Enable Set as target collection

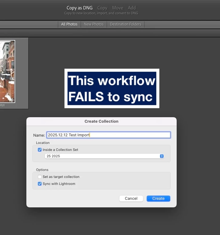40,177
